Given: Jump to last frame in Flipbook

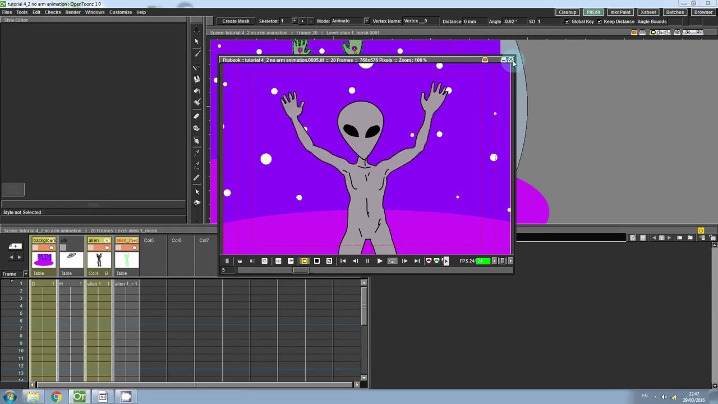Looking at the screenshot, I should tap(417, 261).
